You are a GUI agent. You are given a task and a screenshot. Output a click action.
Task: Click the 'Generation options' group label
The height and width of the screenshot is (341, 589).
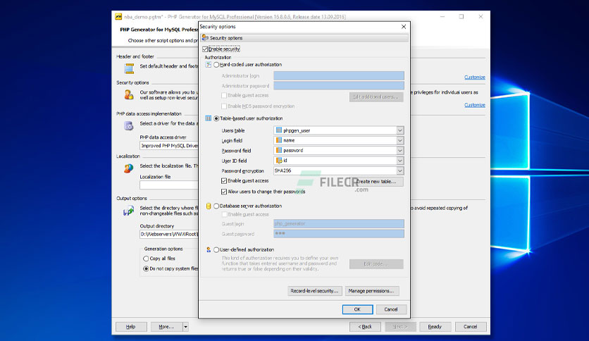163,249
